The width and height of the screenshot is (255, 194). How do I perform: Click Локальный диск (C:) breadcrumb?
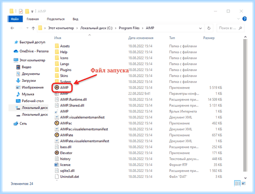[96, 28]
